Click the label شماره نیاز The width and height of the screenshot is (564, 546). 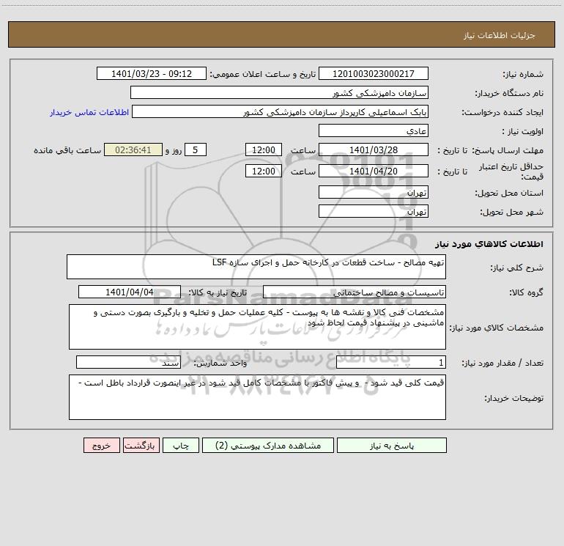click(x=523, y=75)
